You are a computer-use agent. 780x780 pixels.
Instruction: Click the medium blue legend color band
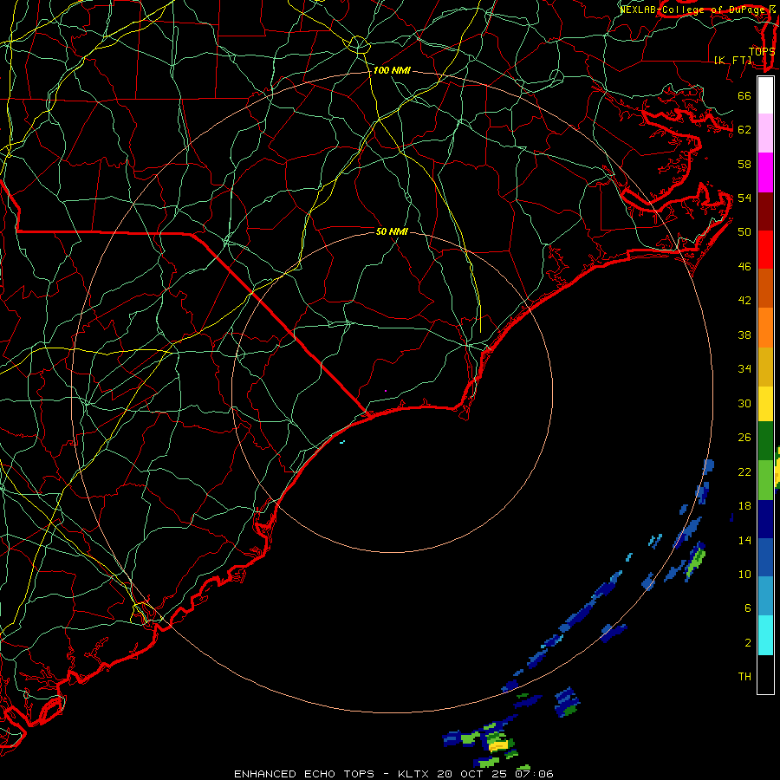coord(765,557)
